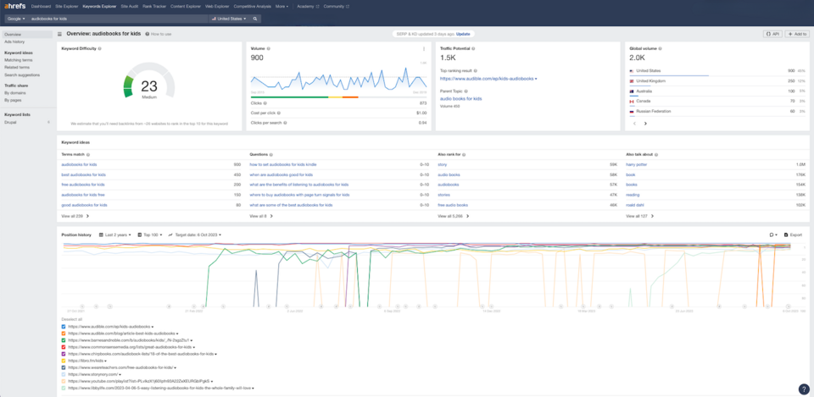Select Matching terms in the sidebar
Screen dimensions: 814x397
(18, 60)
